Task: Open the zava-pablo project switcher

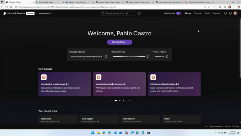Action: tap(46, 13)
